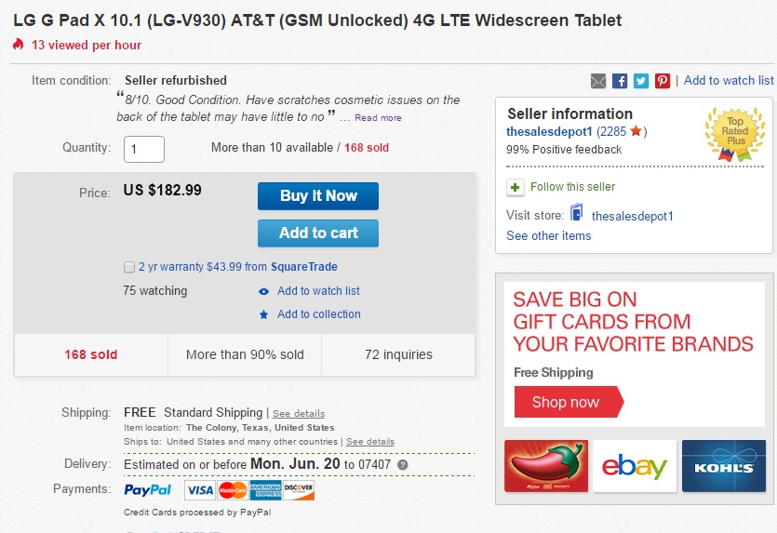Screen dimensions: 777x533
Task: Enable 2 yr SquareTrade warranty checkbox
Action: 129,268
